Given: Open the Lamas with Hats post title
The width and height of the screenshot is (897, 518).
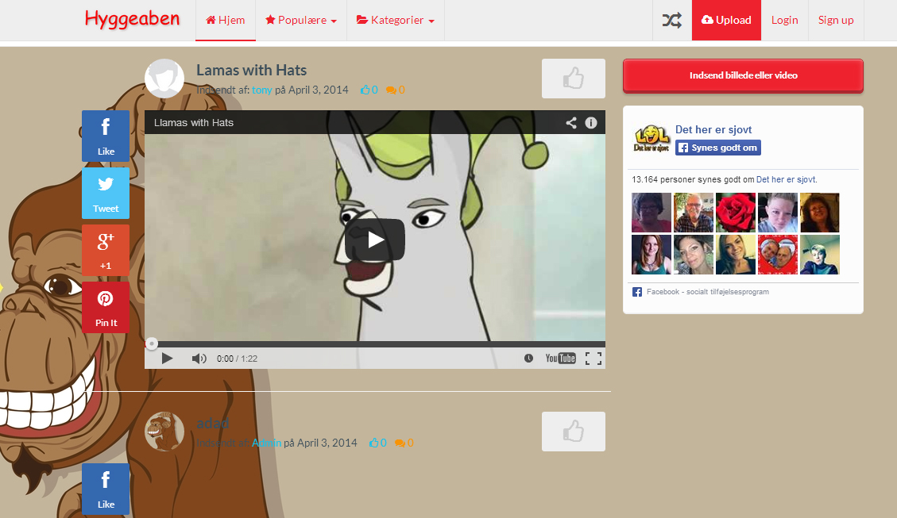Looking at the screenshot, I should tap(252, 71).
